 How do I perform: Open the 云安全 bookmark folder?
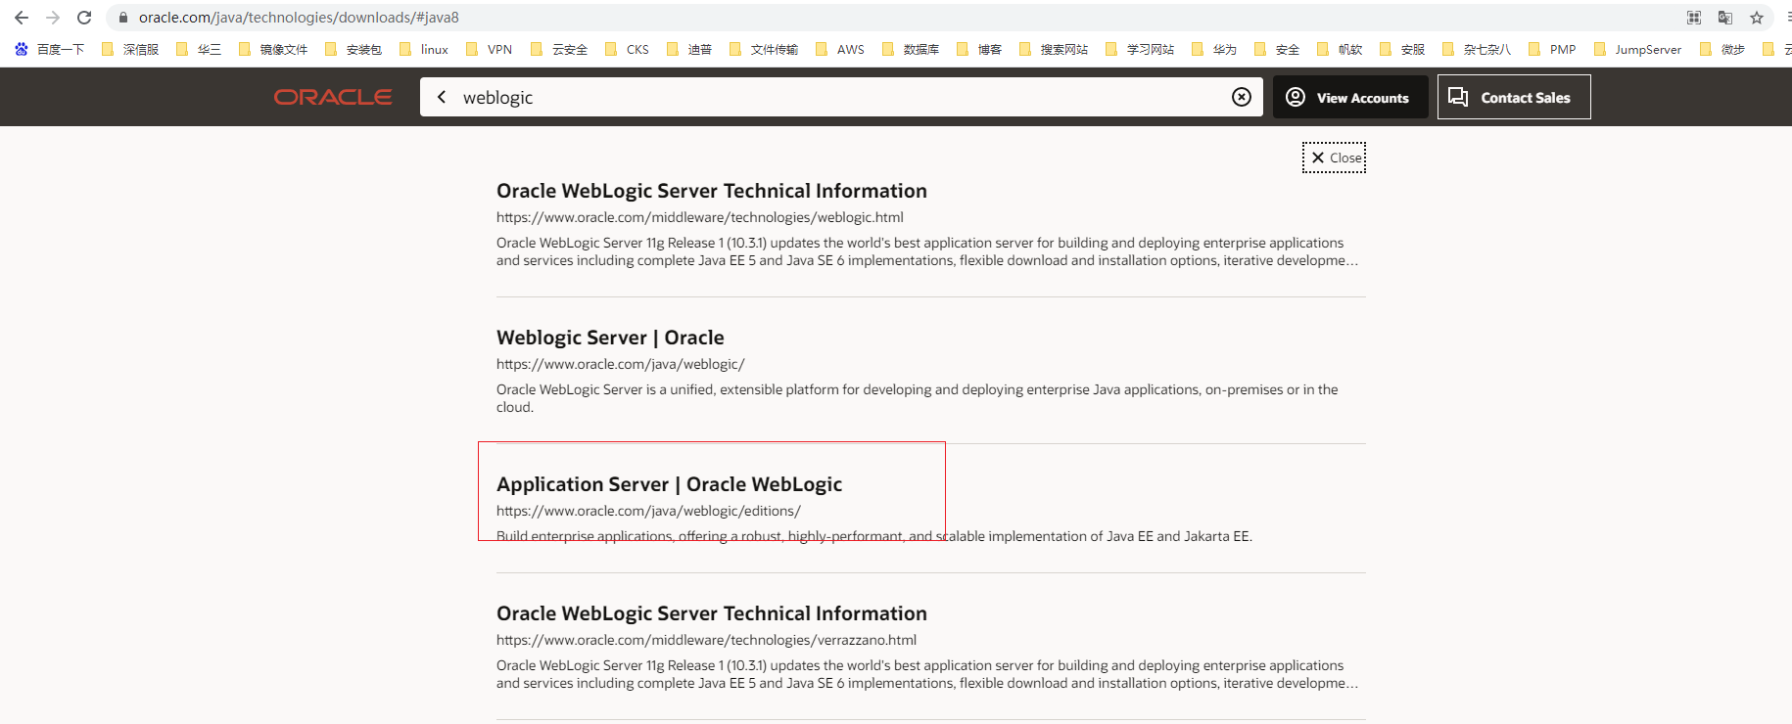[559, 49]
